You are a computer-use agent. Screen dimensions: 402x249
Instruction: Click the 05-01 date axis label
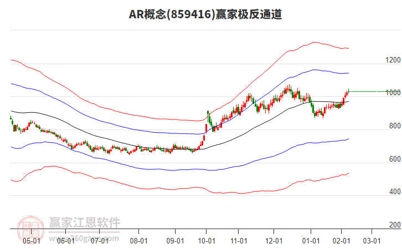coord(32,241)
